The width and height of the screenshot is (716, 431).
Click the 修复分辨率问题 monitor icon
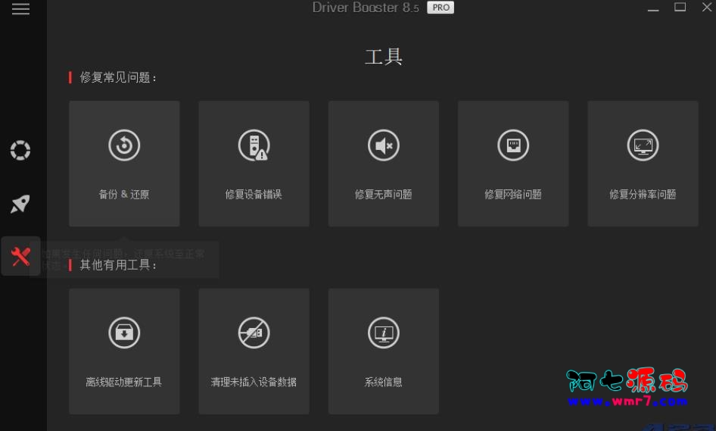pyautogui.click(x=643, y=145)
